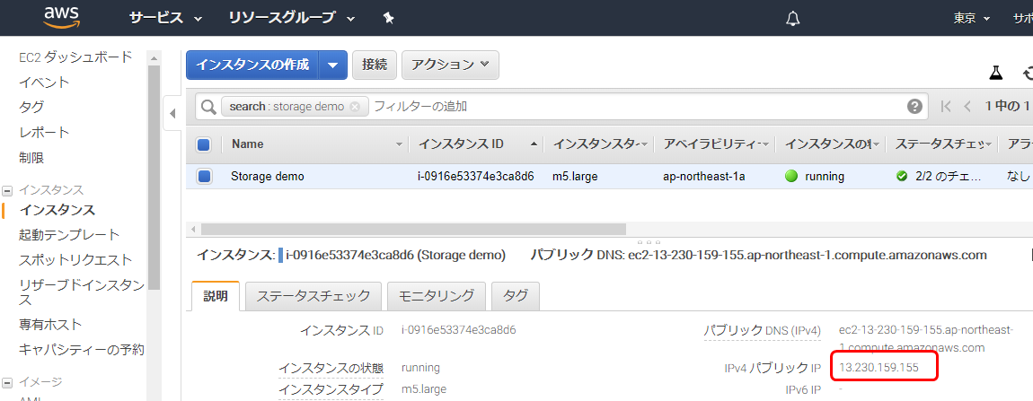1033x401 pixels.
Task: Open the launch instance dropdown arrow
Action: tap(333, 65)
